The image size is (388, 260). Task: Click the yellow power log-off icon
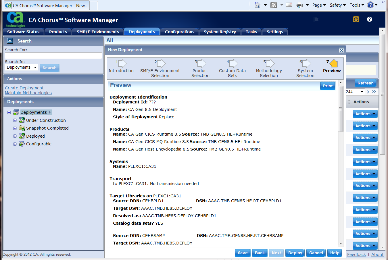[356, 19]
